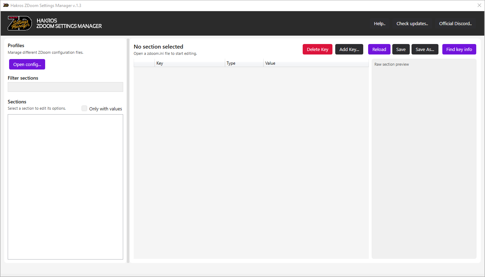Check for updates
The width and height of the screenshot is (485, 277).
click(x=412, y=24)
